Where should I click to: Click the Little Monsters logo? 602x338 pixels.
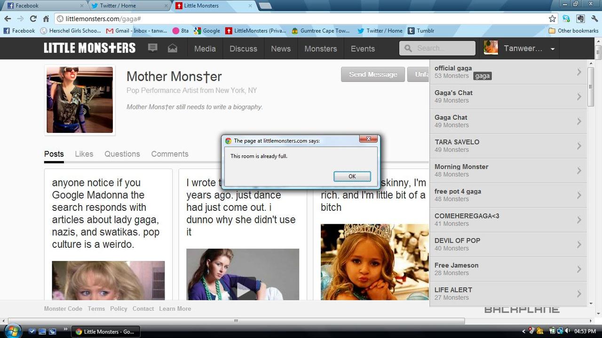(89, 48)
